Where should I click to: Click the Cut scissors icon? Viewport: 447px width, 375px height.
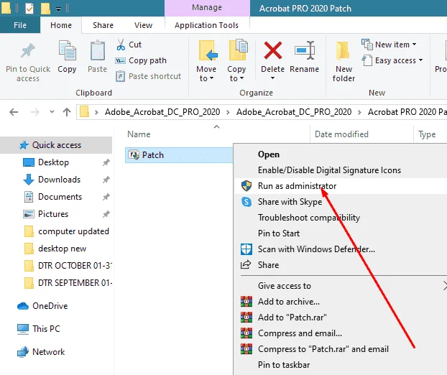point(121,45)
